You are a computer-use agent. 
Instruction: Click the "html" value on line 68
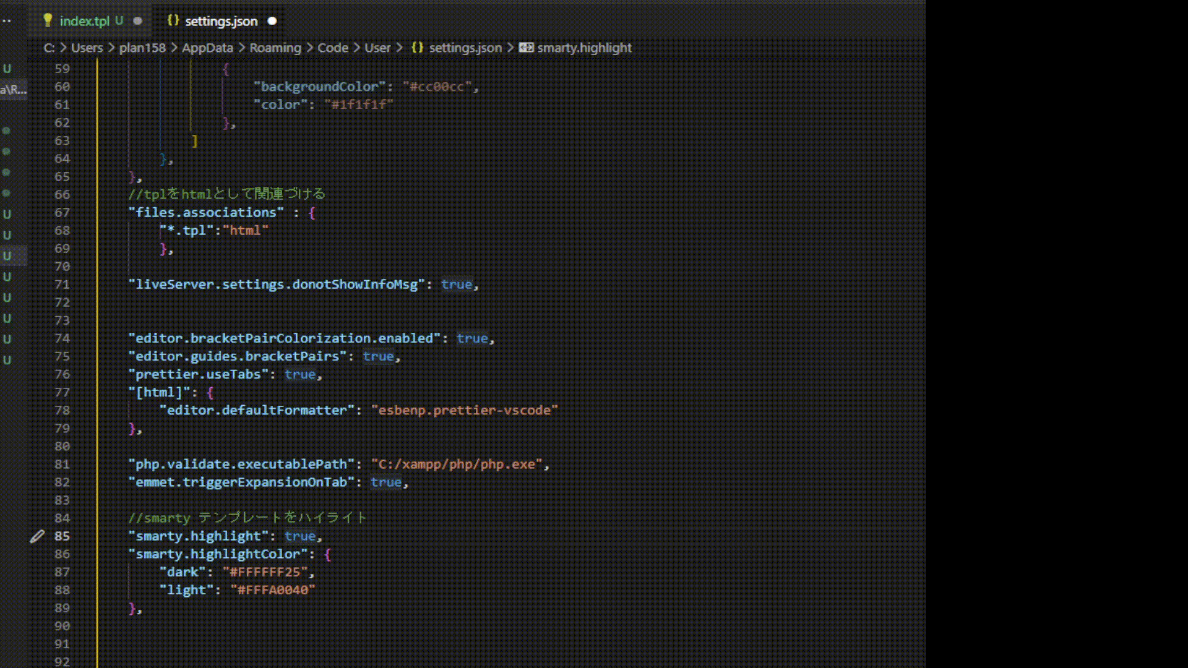[246, 231]
